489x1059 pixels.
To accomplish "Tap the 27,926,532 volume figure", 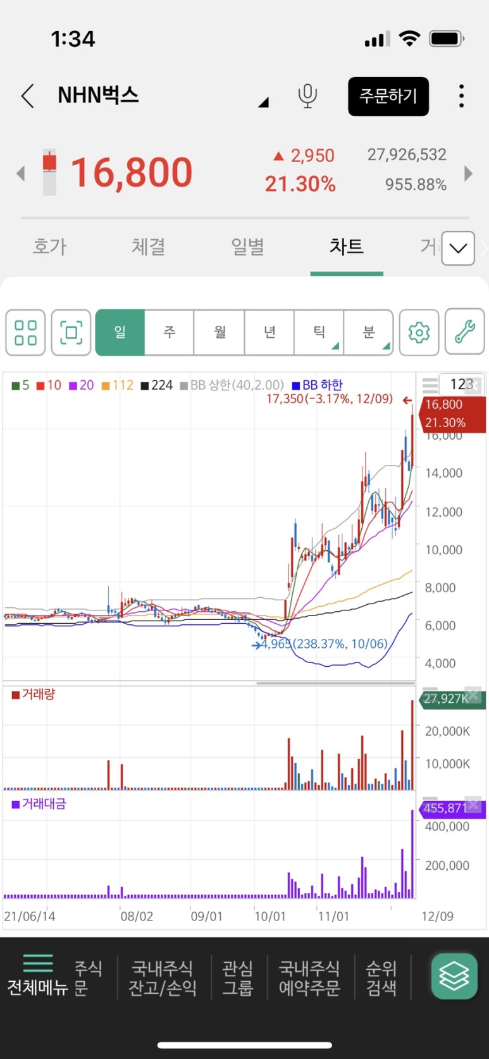I will 407,154.
